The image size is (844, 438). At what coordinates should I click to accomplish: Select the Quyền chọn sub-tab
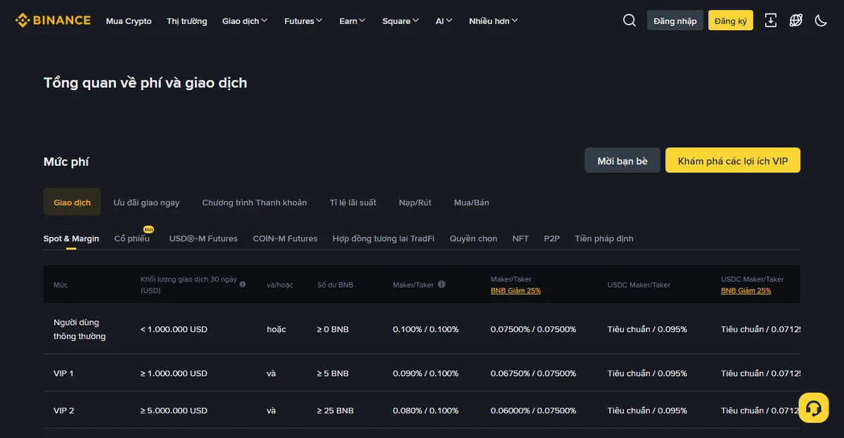(x=473, y=238)
